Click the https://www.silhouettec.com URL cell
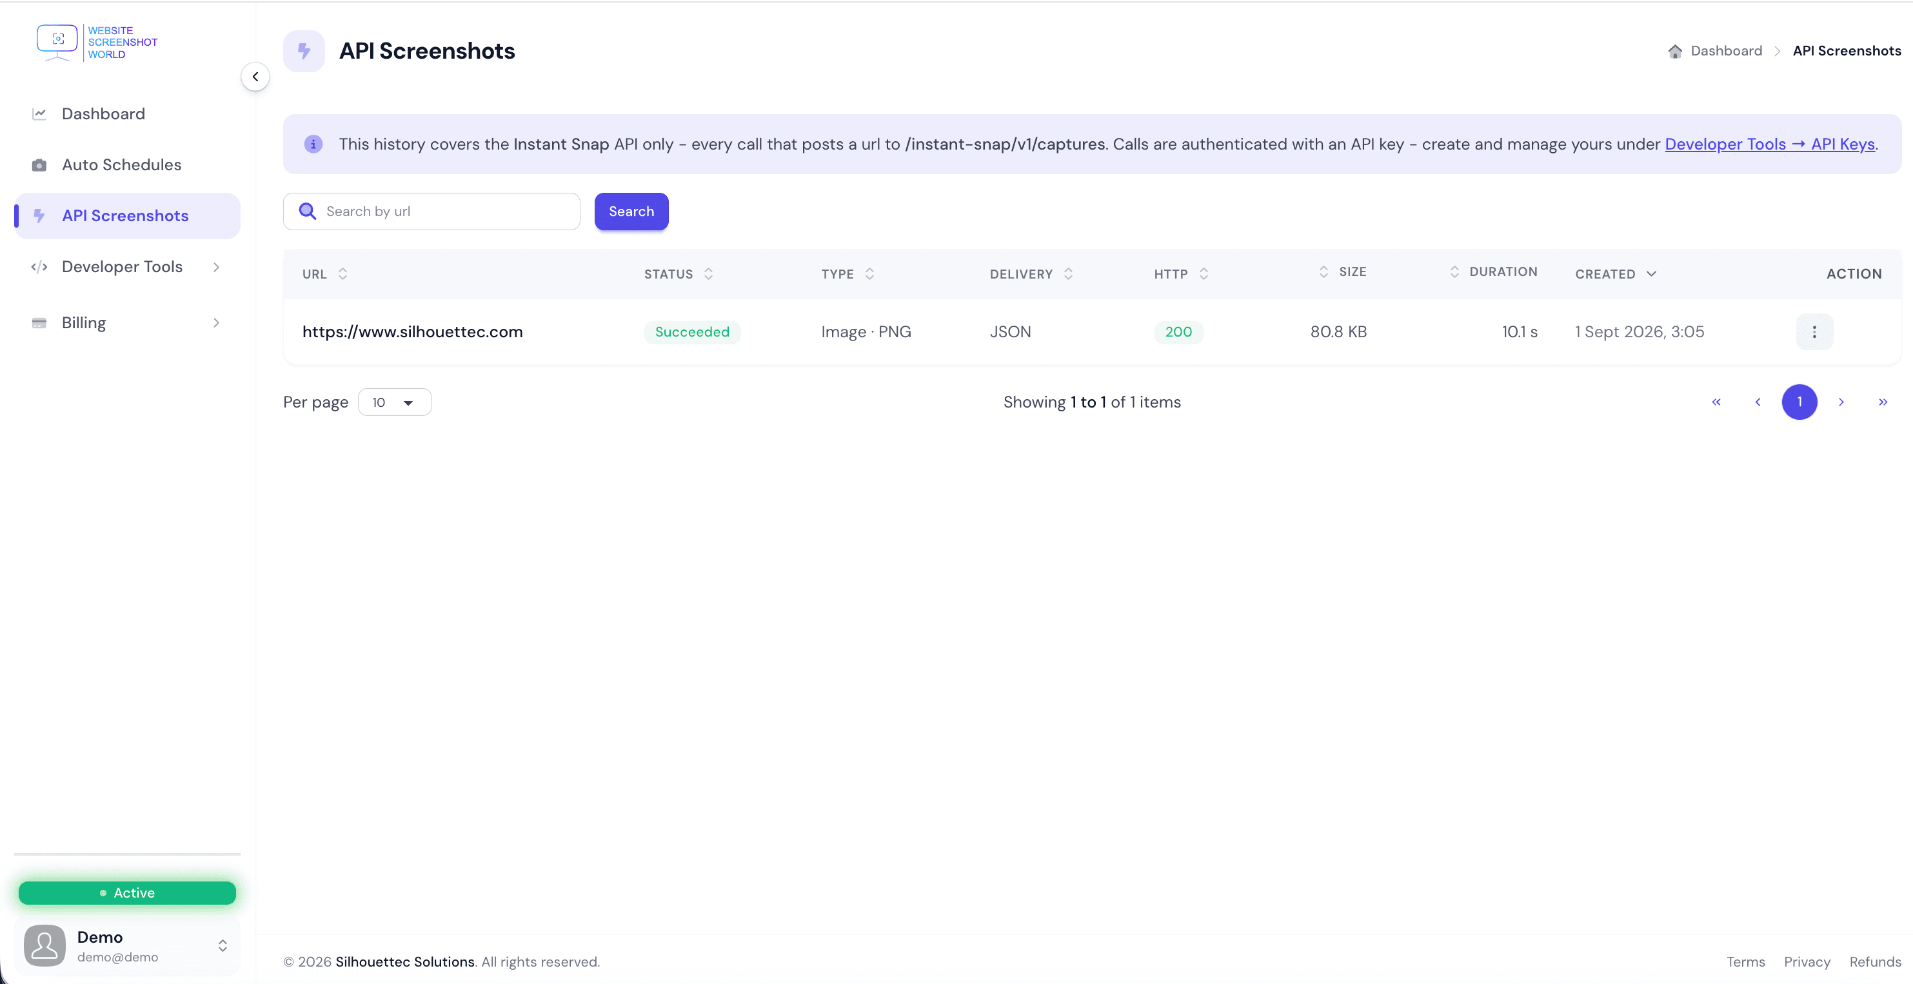This screenshot has height=984, width=1913. 412,332
